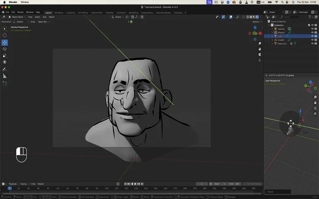
Task: Pick the Annotate pencil tool
Action: point(5,69)
